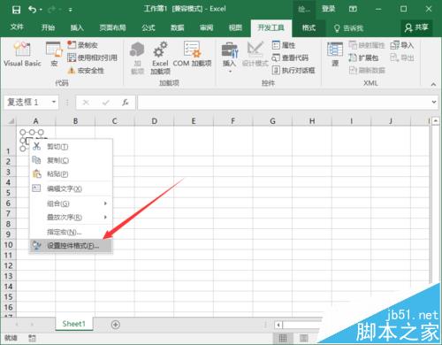Switch to the View (视图) tab
The image size is (442, 345).
point(235,27)
